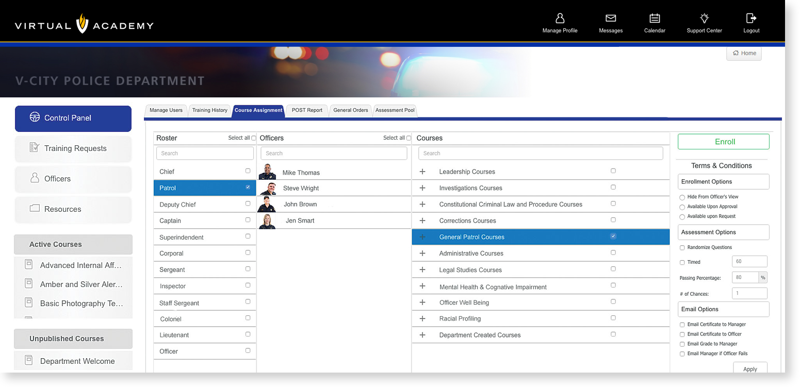Click the Home button
800x387 pixels.
[x=744, y=53]
